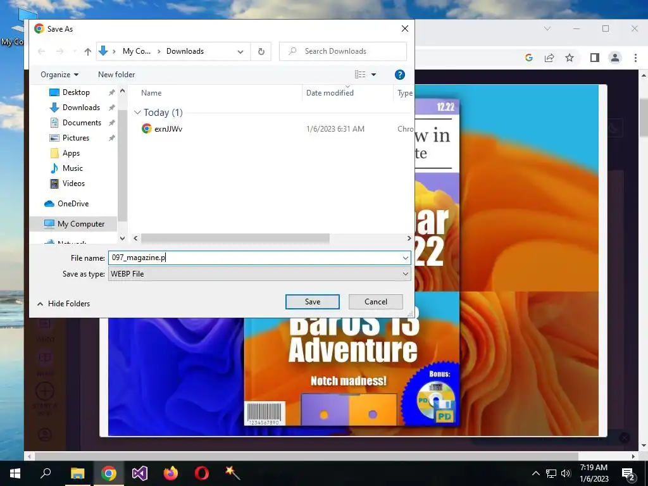This screenshot has height=486, width=648.
Task: Open the Organize menu
Action: pyautogui.click(x=59, y=75)
